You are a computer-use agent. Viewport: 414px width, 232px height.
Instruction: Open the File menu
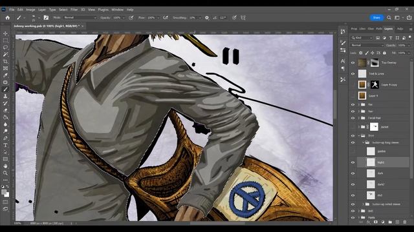click(12, 10)
